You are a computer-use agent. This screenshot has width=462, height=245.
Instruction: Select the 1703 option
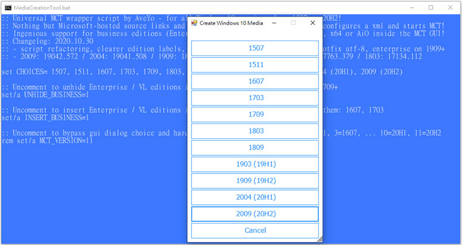tap(255, 98)
